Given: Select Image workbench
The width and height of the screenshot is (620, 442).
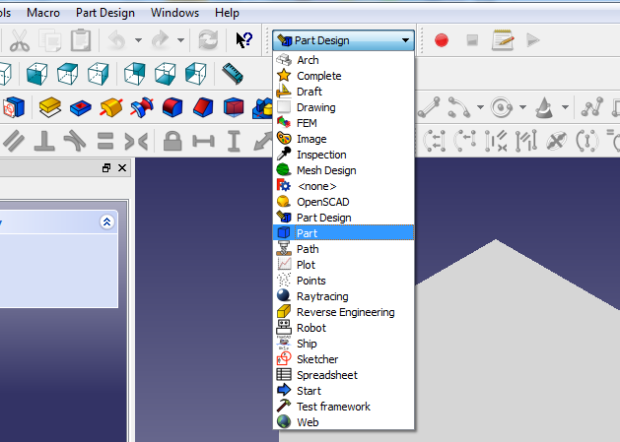Looking at the screenshot, I should point(343,139).
